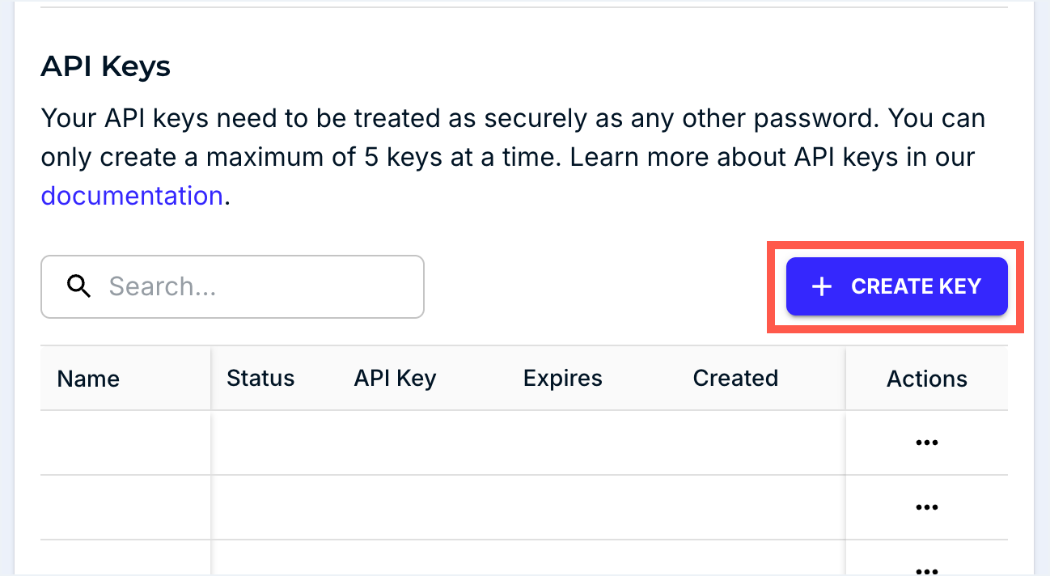Select the first row's Name cell
The image size is (1050, 576).
pos(125,443)
